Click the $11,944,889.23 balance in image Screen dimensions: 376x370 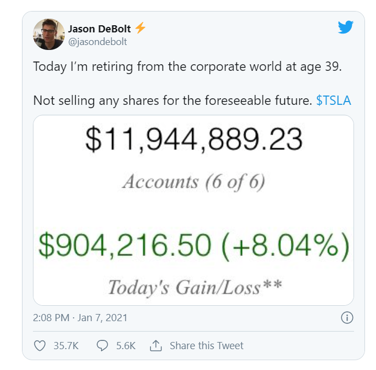[x=194, y=139]
